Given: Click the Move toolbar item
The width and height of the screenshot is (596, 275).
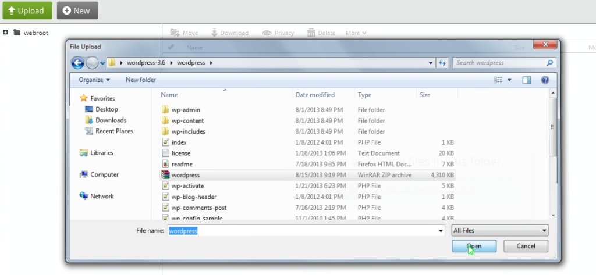Looking at the screenshot, I should click(x=184, y=33).
